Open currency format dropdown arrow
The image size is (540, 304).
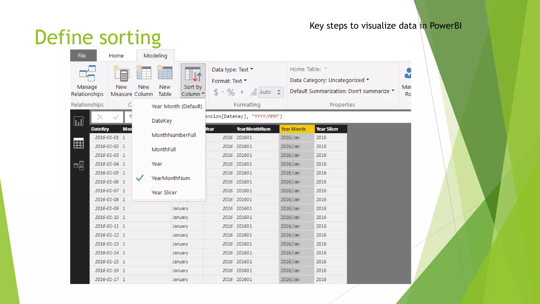coord(223,92)
